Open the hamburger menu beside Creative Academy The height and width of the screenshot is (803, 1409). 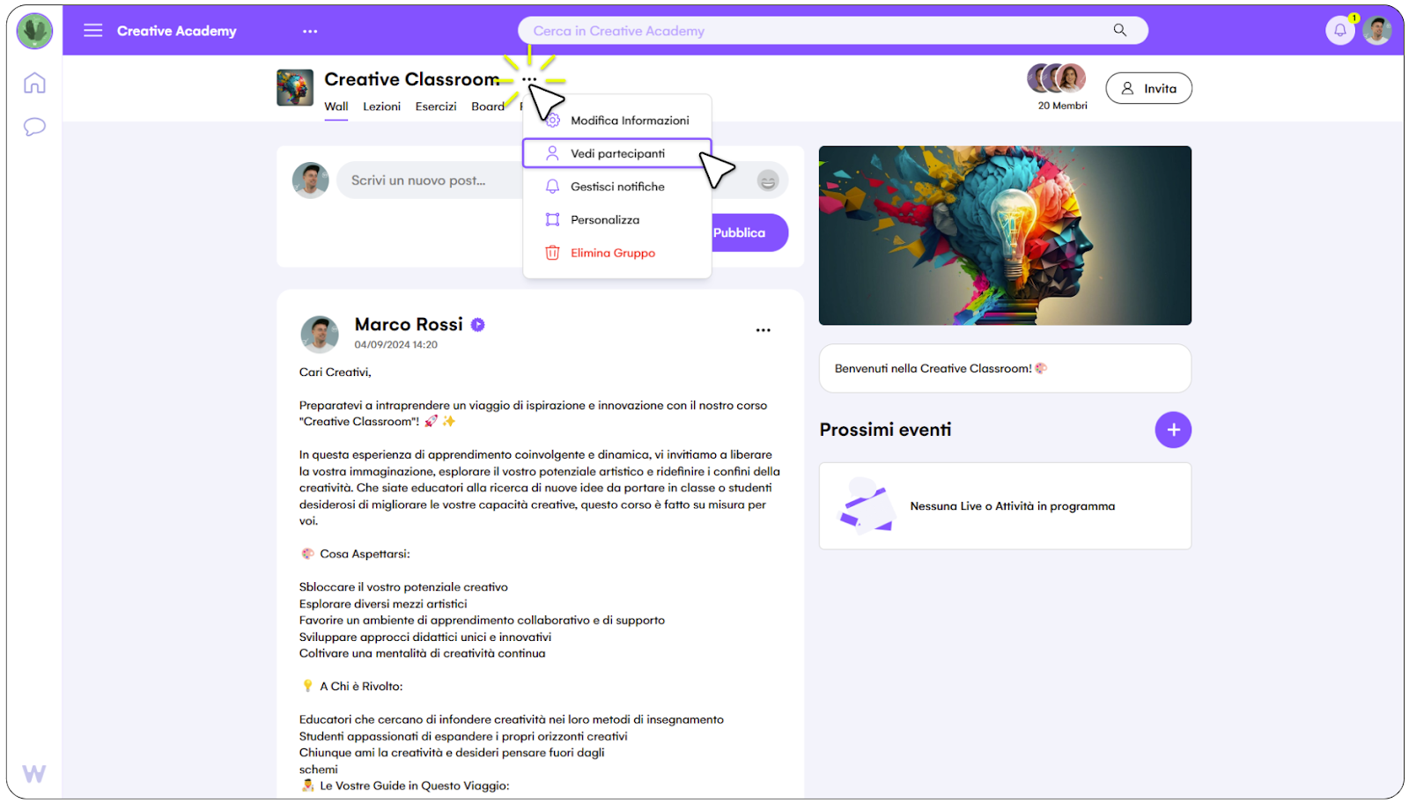pos(92,31)
